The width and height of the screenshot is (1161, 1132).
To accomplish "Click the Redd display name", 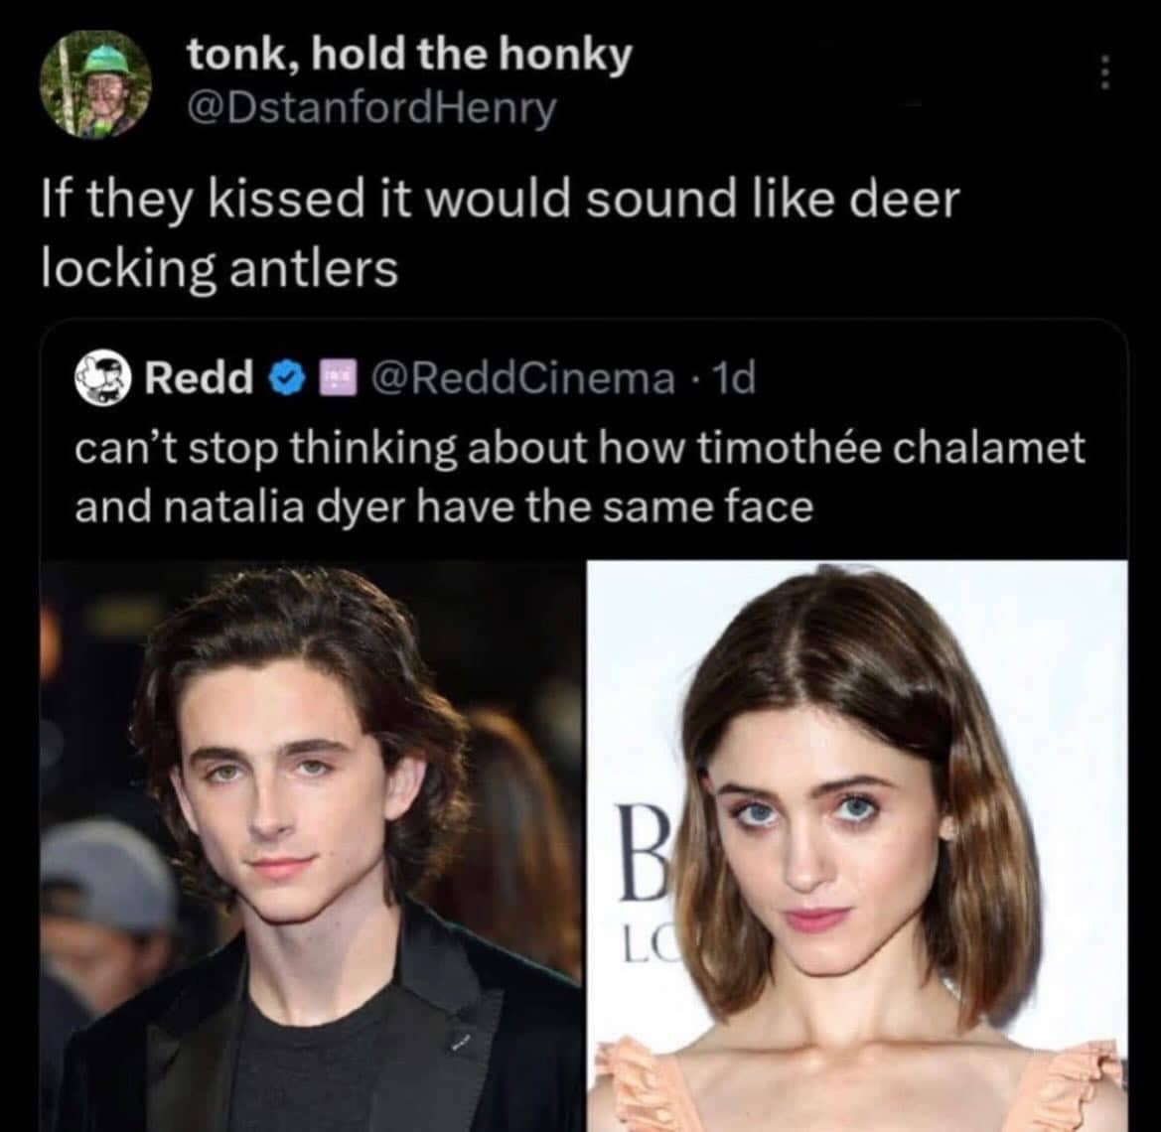I will [x=201, y=377].
